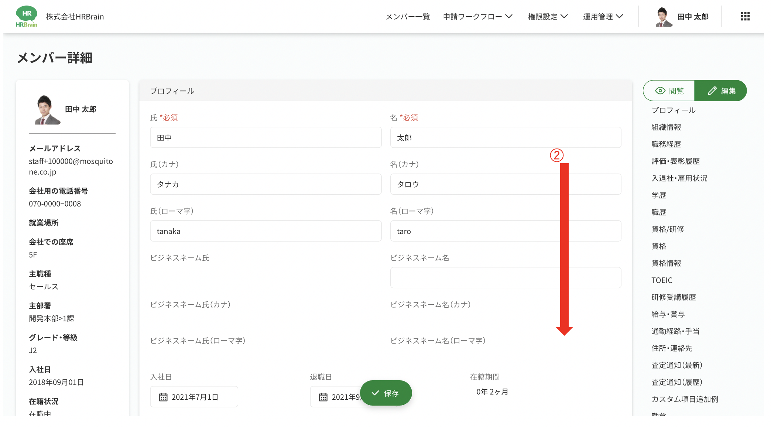Expand the 権限設定 dropdown menu
This screenshot has width=771, height=427.
pos(548,17)
